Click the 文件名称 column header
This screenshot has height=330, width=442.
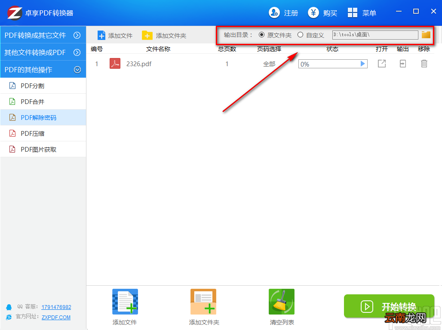click(x=158, y=49)
